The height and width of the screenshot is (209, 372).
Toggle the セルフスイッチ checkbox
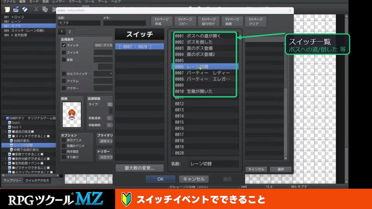[64, 74]
